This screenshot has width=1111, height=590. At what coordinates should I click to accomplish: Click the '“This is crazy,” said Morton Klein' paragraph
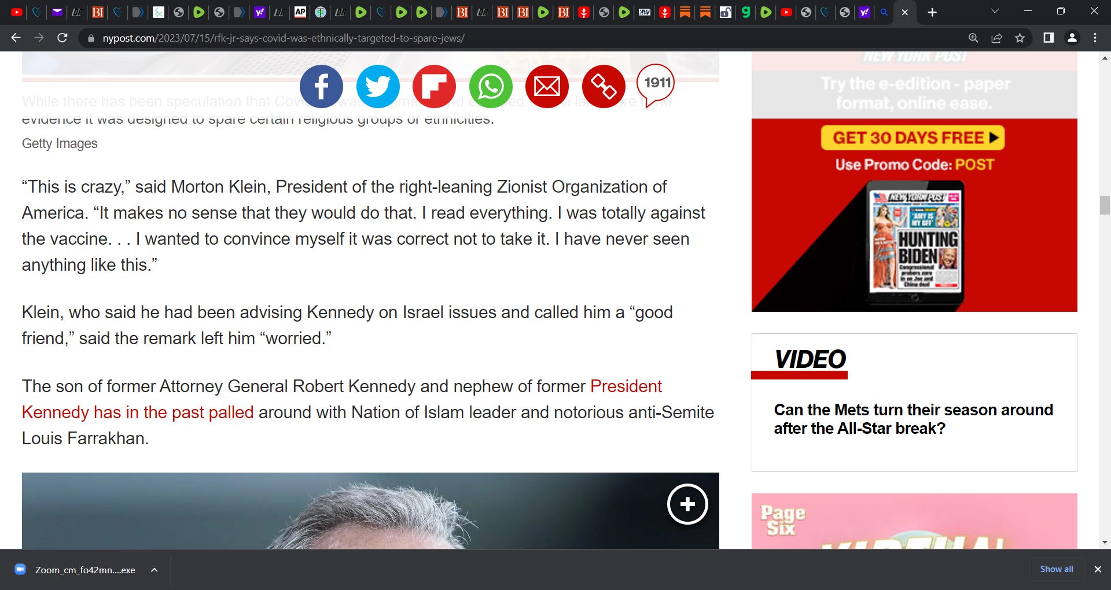(363, 226)
